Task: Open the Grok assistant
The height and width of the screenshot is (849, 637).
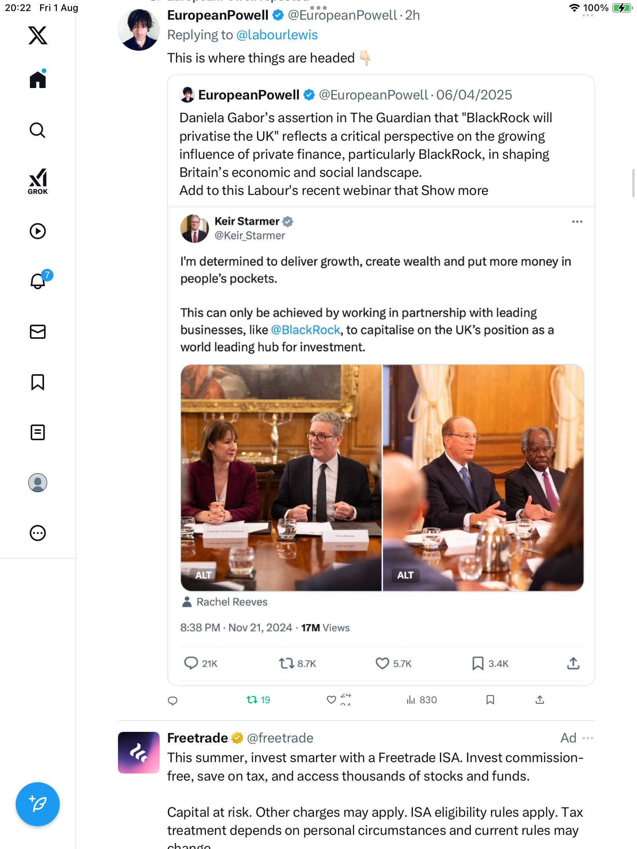Action: pos(38,181)
